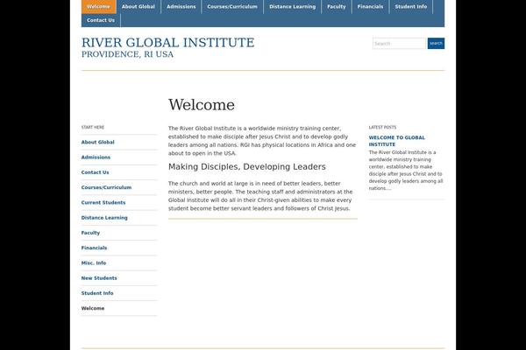Open Courses/Curriculum in the Start Here sidebar
Viewport: 526px width, 350px height.
106,187
